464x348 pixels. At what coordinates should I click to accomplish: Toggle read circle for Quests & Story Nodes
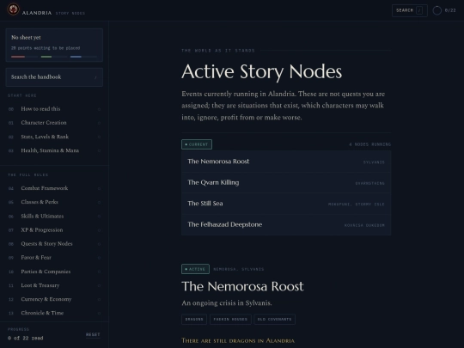tap(99, 244)
